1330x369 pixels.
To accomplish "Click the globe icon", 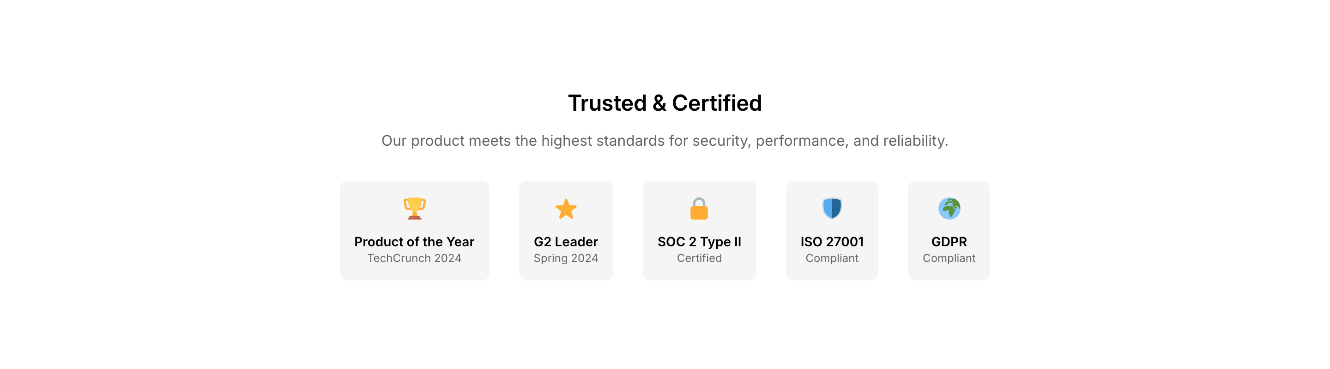I will point(949,209).
